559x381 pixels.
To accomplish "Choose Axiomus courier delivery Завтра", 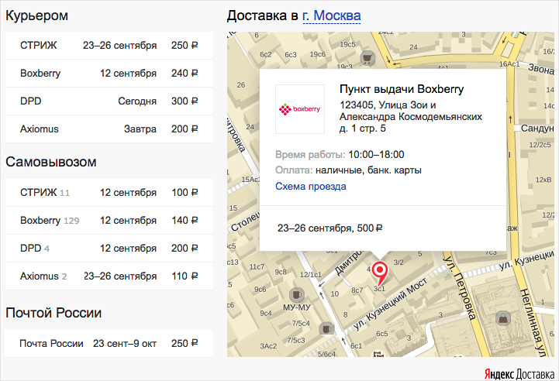I will click(x=109, y=129).
